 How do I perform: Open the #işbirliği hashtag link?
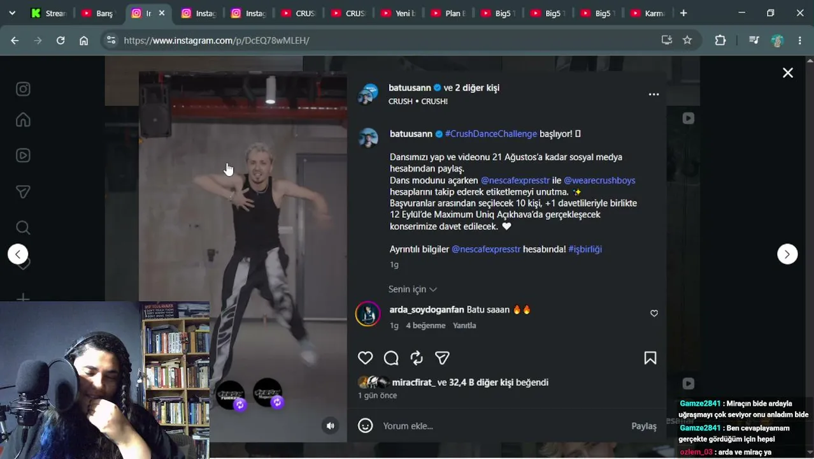(585, 249)
